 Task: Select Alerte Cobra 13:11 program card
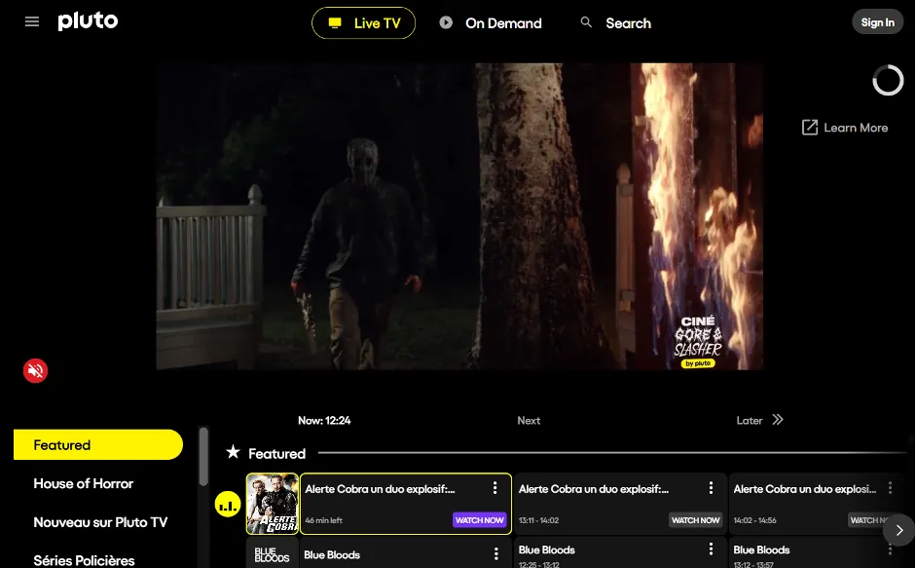[620, 504]
